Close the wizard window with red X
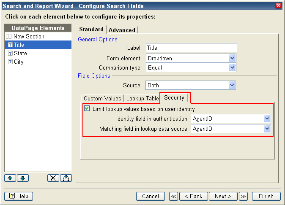 279,6
